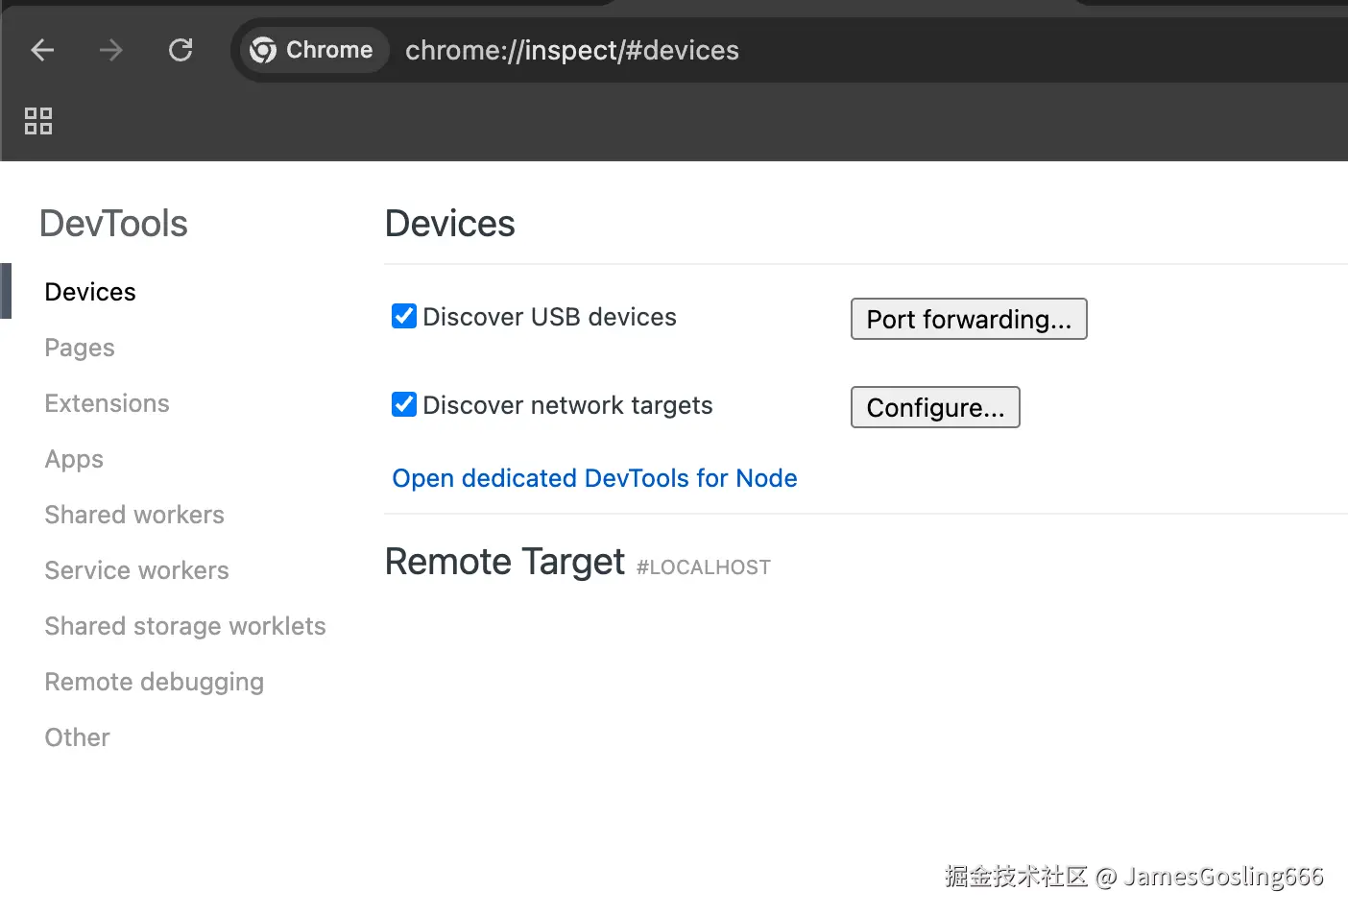Click the browser back arrow
1348x916 pixels.
[42, 50]
